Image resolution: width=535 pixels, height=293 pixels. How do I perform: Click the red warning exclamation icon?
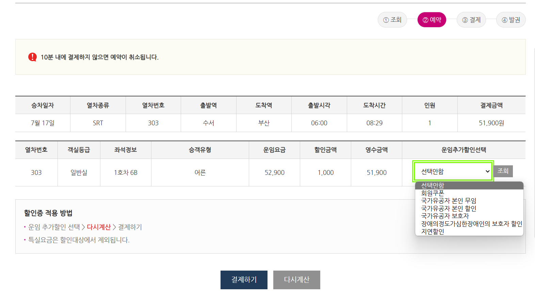coord(32,57)
